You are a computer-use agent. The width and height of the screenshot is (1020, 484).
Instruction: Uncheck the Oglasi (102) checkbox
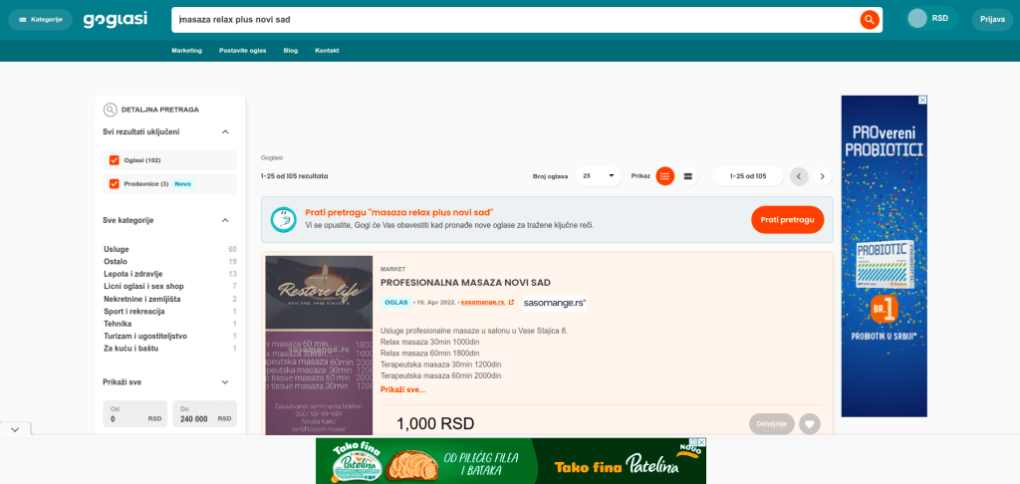click(x=115, y=160)
